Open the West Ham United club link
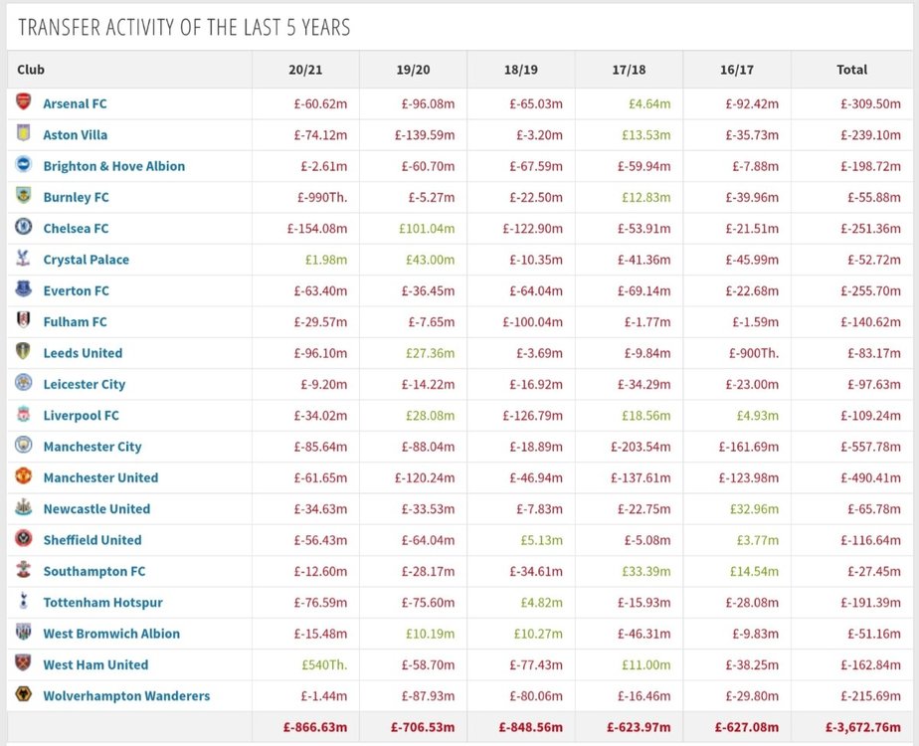Image resolution: width=919 pixels, height=746 pixels. click(95, 664)
